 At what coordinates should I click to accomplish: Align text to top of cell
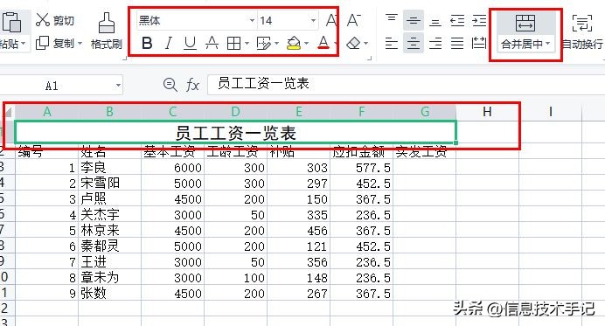click(392, 20)
